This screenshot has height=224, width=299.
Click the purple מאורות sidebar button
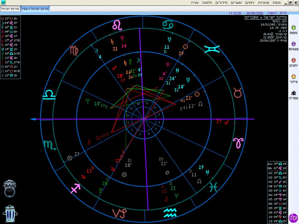(x=293, y=44)
